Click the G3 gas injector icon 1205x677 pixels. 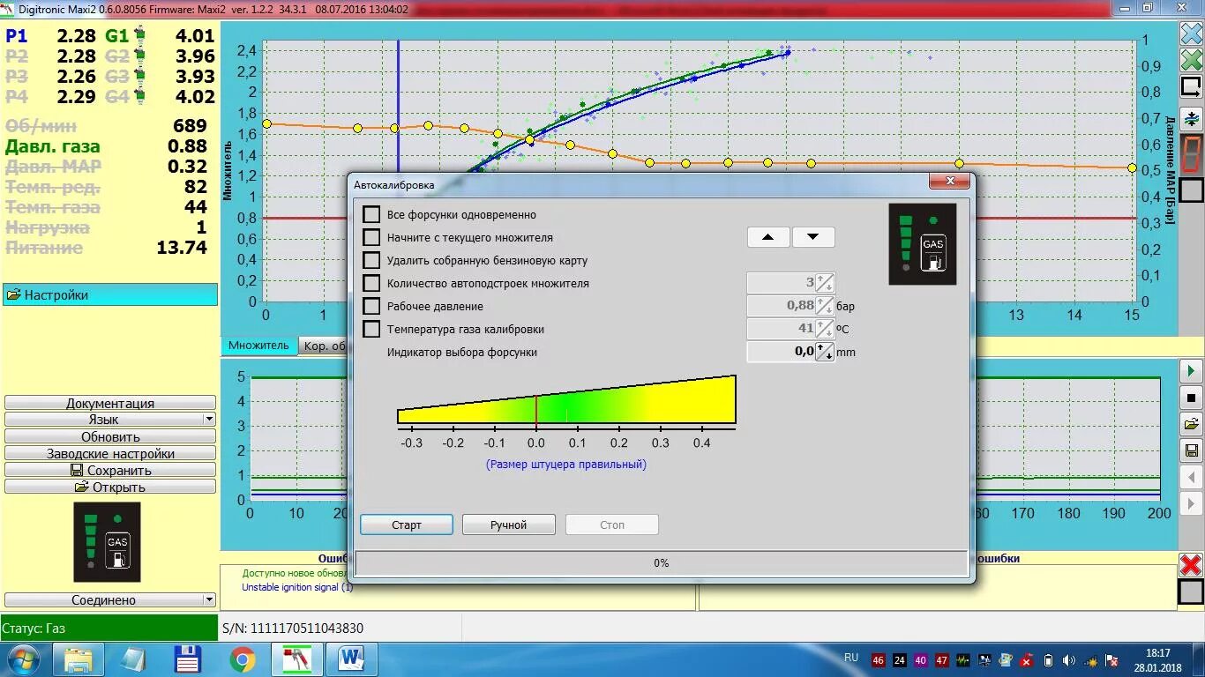click(x=139, y=77)
